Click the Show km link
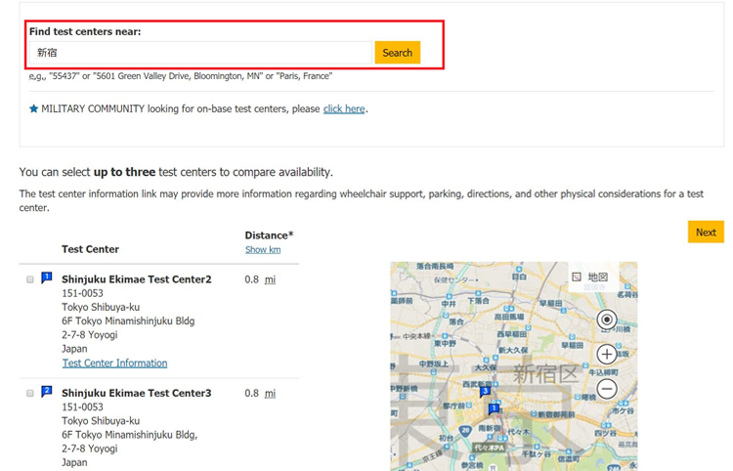Viewport: 733px width, 471px height. tap(262, 250)
